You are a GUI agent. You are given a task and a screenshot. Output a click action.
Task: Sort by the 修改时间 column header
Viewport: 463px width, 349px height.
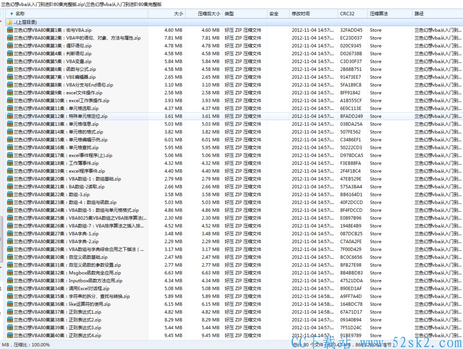(314, 14)
